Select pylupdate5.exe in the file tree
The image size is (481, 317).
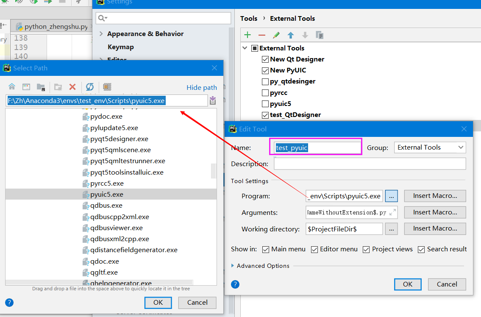[111, 128]
